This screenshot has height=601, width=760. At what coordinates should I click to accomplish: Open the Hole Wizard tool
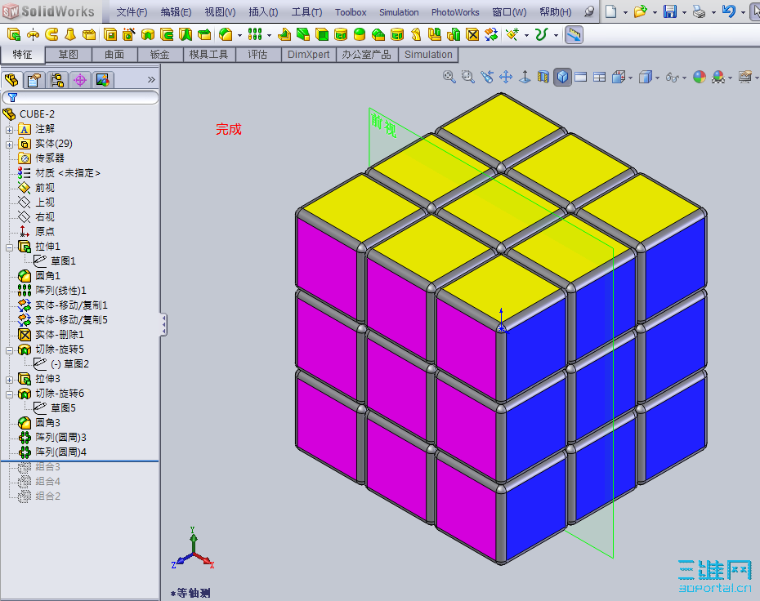[x=129, y=34]
